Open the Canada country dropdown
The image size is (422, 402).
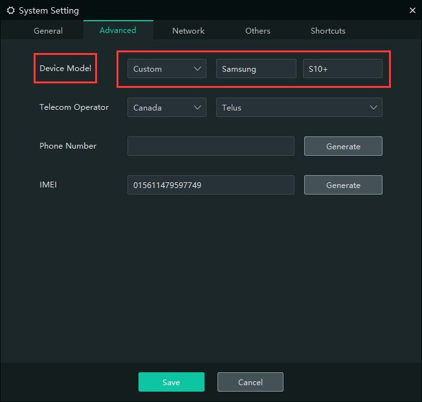coord(166,108)
